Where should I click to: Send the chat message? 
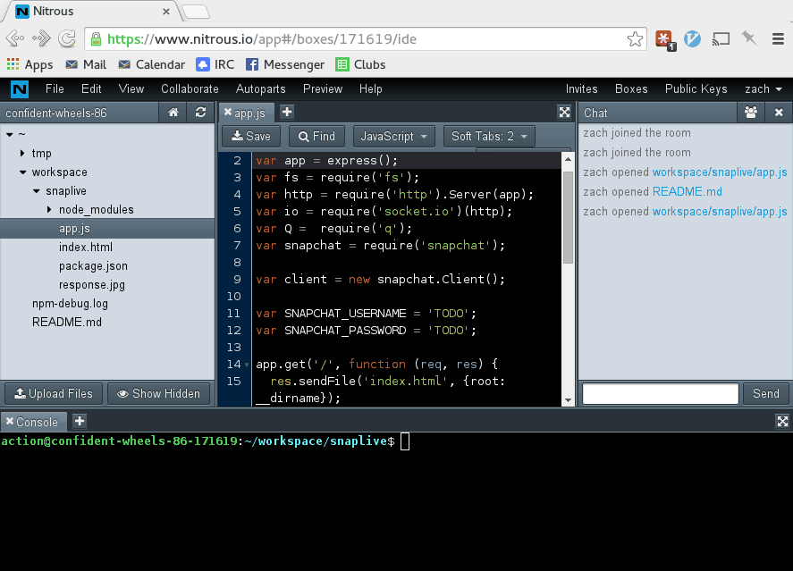tap(765, 394)
